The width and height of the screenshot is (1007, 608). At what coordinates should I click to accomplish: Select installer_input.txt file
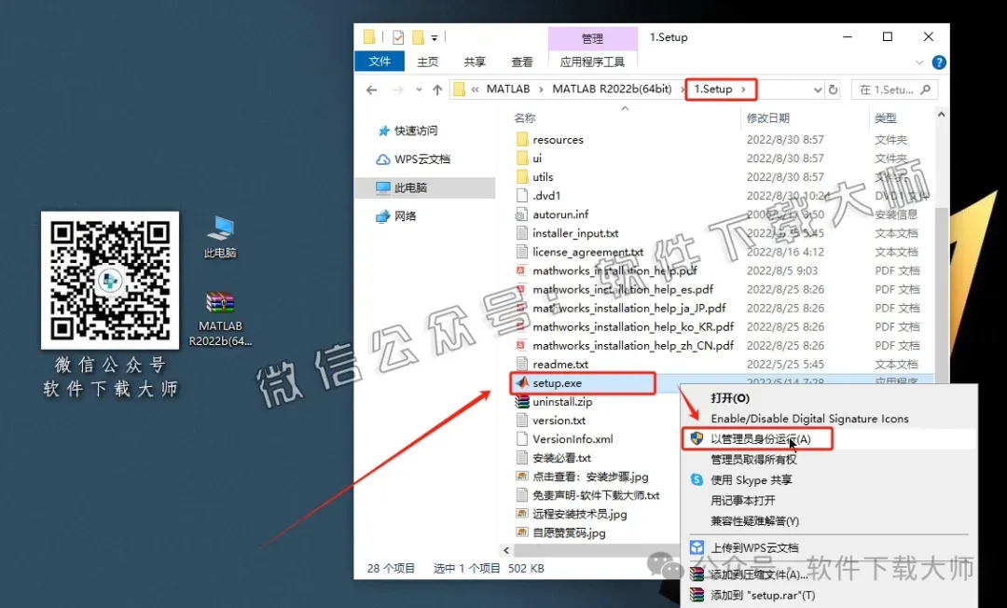coord(575,233)
